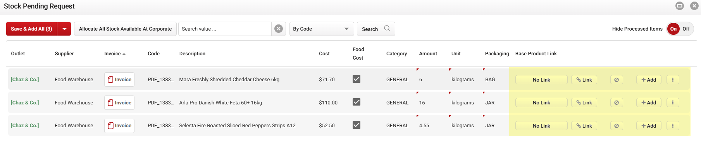Sort by the Code column header
The width and height of the screenshot is (701, 145).
click(x=153, y=54)
